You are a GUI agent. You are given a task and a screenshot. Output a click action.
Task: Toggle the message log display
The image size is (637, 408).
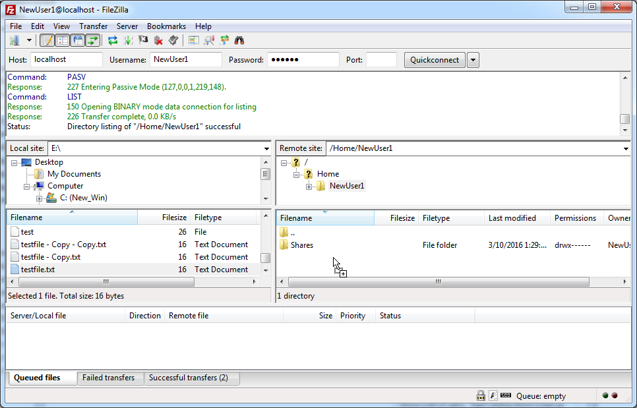pyautogui.click(x=47, y=40)
